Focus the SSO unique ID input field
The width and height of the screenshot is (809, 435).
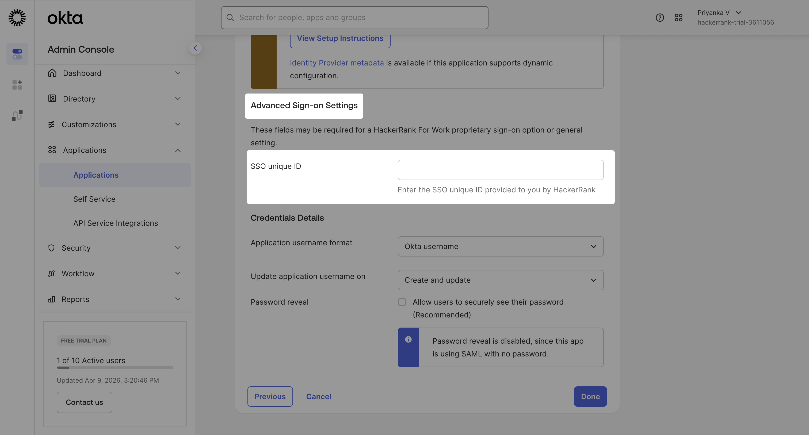click(x=500, y=170)
